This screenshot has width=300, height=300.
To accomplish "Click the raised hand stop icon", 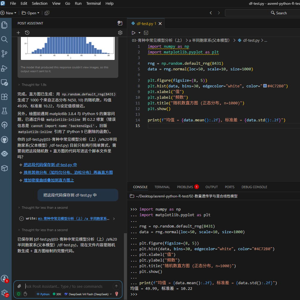I will pyautogui.click(x=25, y=294).
